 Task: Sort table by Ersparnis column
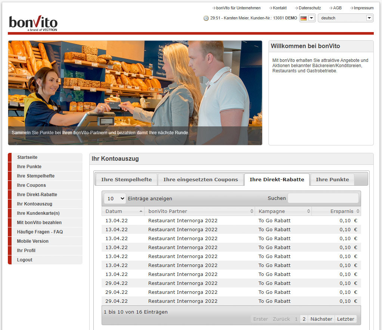(336, 211)
